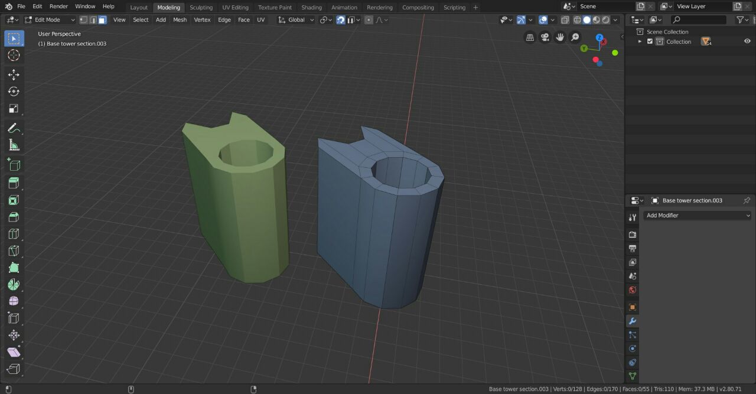Hide Collection with the eye icon
756x394 pixels.
747,41
